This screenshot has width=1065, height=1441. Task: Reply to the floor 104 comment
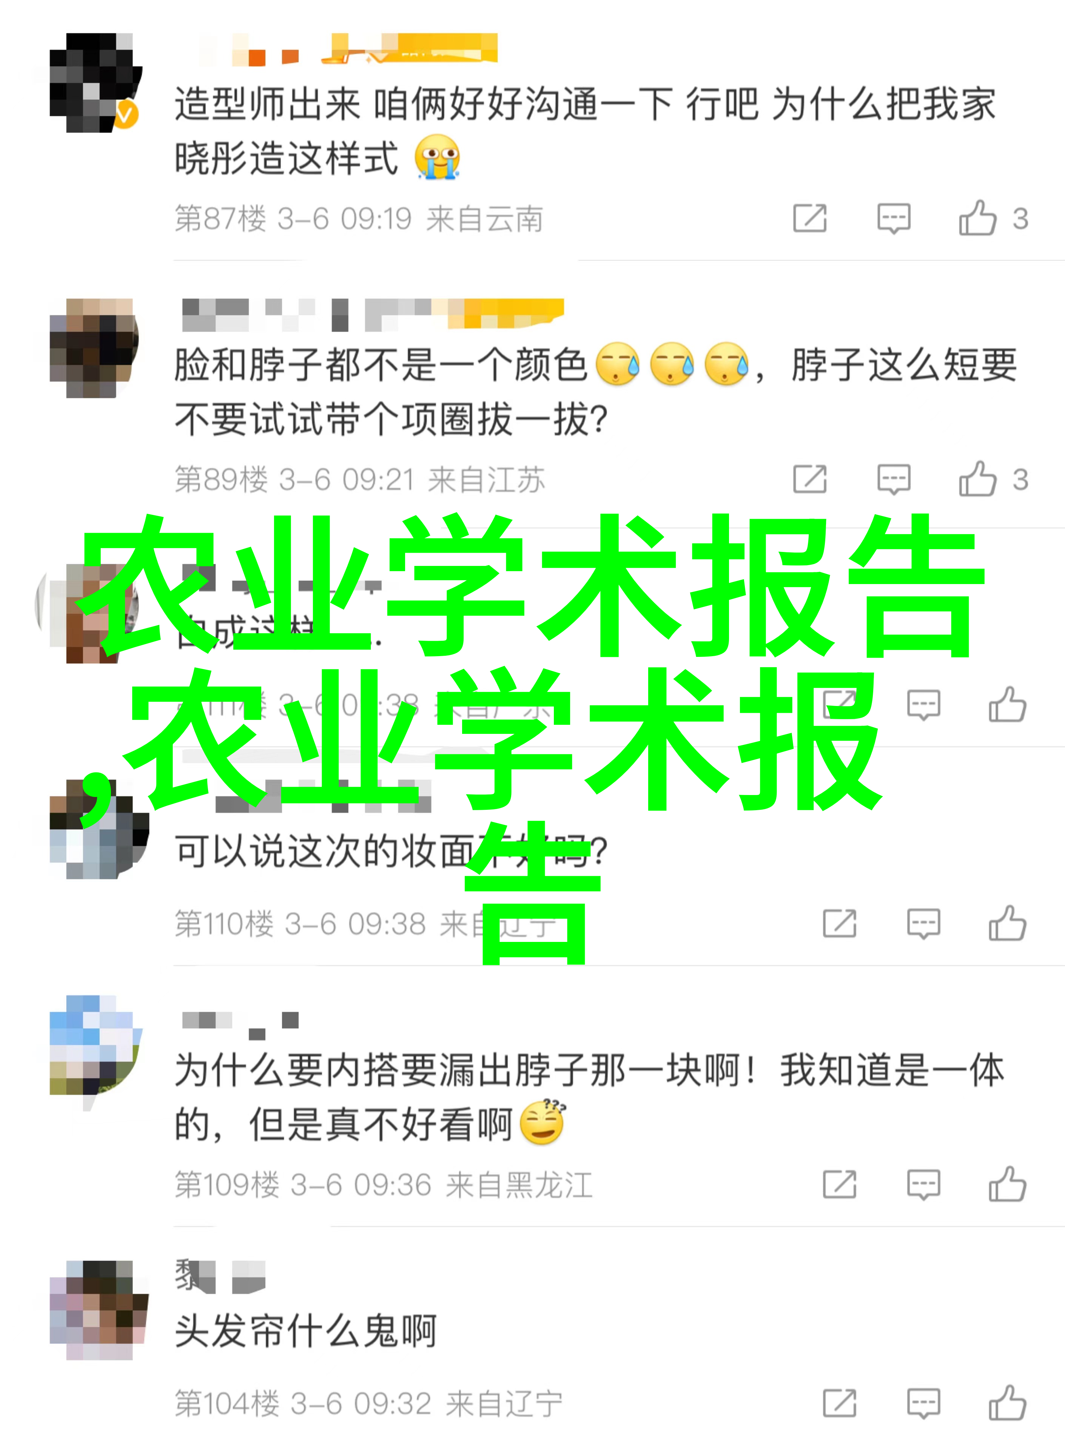tap(923, 1404)
